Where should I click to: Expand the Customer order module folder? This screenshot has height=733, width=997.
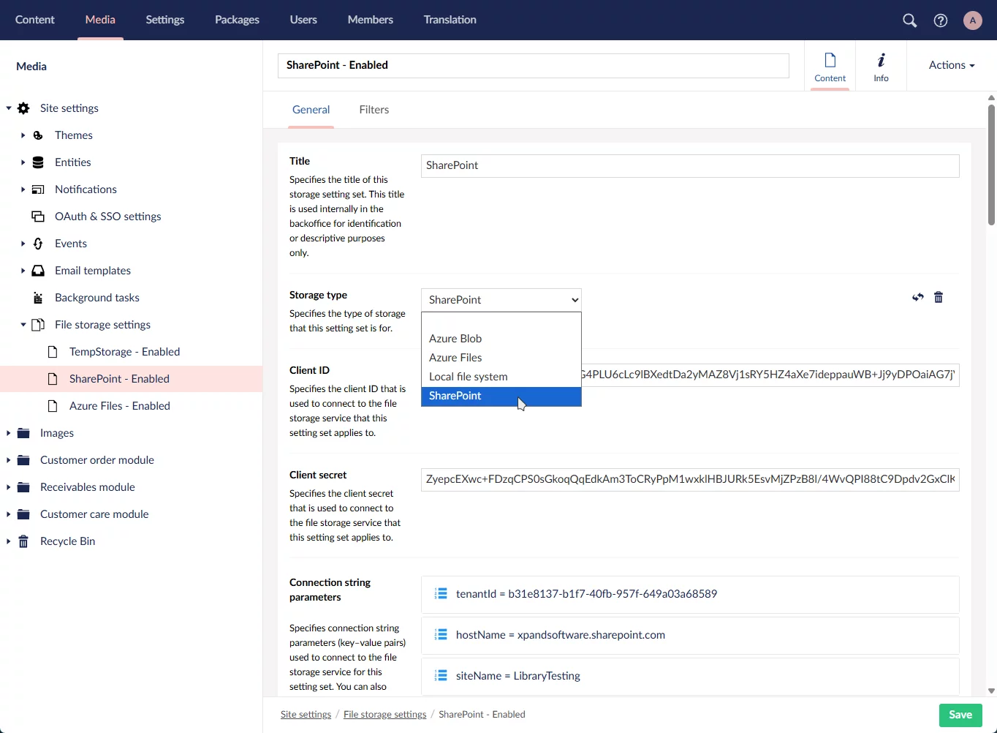point(8,460)
